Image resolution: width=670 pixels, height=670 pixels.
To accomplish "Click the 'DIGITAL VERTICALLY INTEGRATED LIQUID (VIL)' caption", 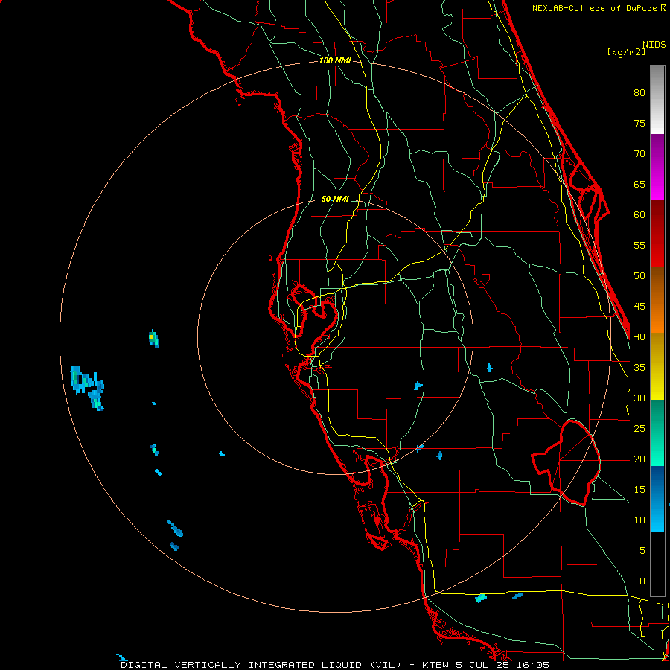I will 261,665.
